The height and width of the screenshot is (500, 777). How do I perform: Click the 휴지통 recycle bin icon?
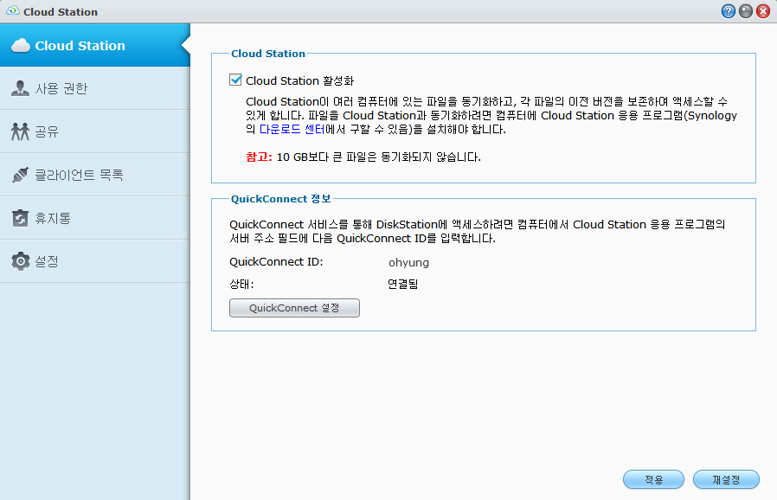(x=20, y=218)
